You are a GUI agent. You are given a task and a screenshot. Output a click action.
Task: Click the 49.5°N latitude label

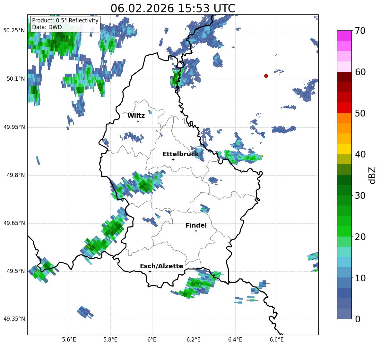(x=15, y=271)
